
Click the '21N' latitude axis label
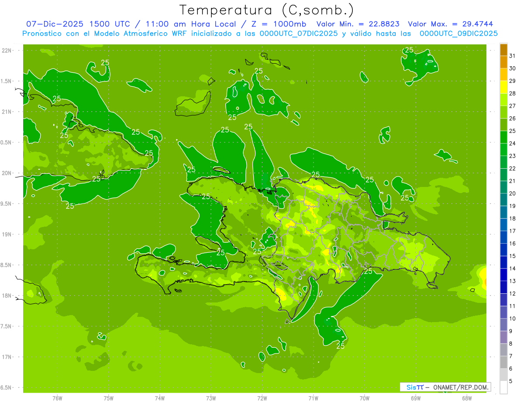pyautogui.click(x=7, y=112)
